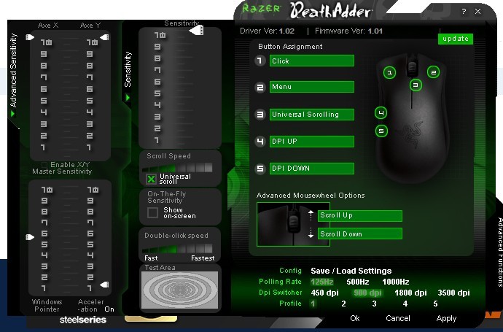The height and width of the screenshot is (332, 503).
Task: Click the green update button
Action: (x=456, y=39)
